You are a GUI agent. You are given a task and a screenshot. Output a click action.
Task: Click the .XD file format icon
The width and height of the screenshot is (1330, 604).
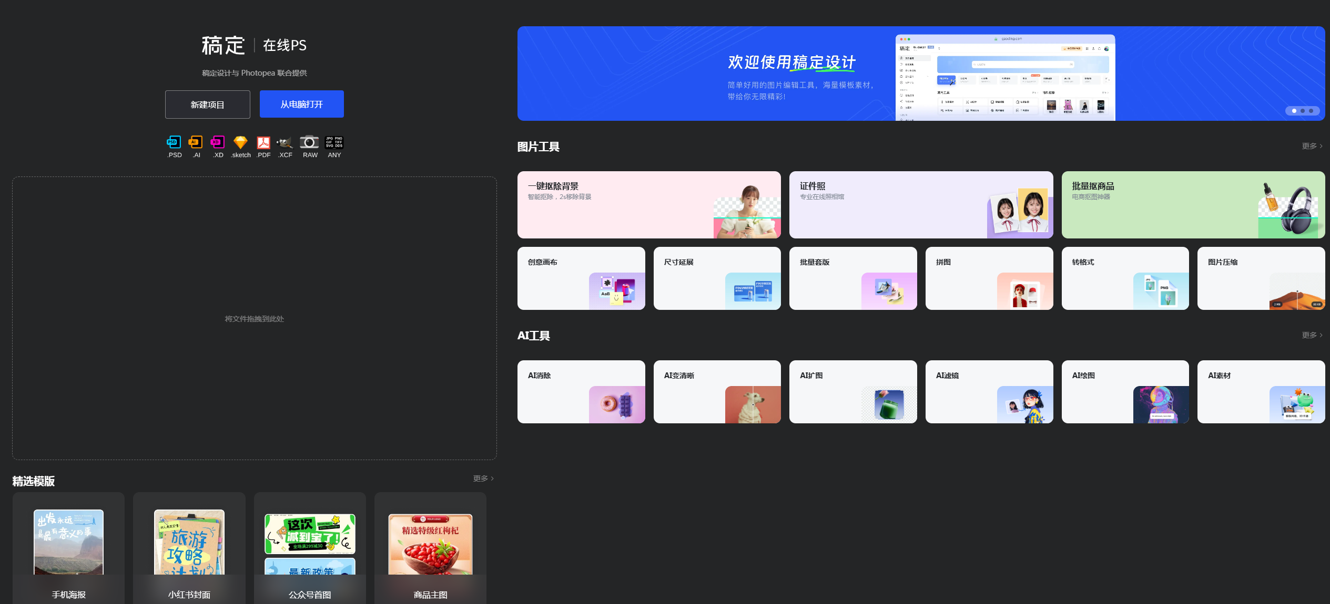(218, 143)
